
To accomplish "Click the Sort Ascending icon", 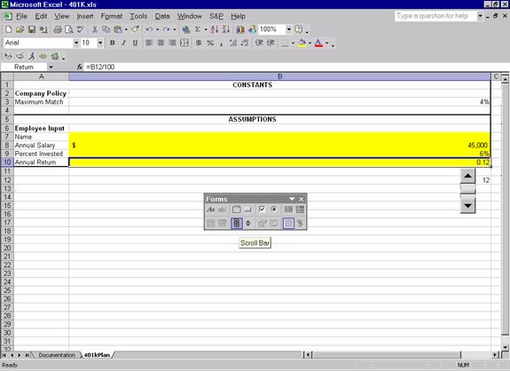I will pos(214,29).
